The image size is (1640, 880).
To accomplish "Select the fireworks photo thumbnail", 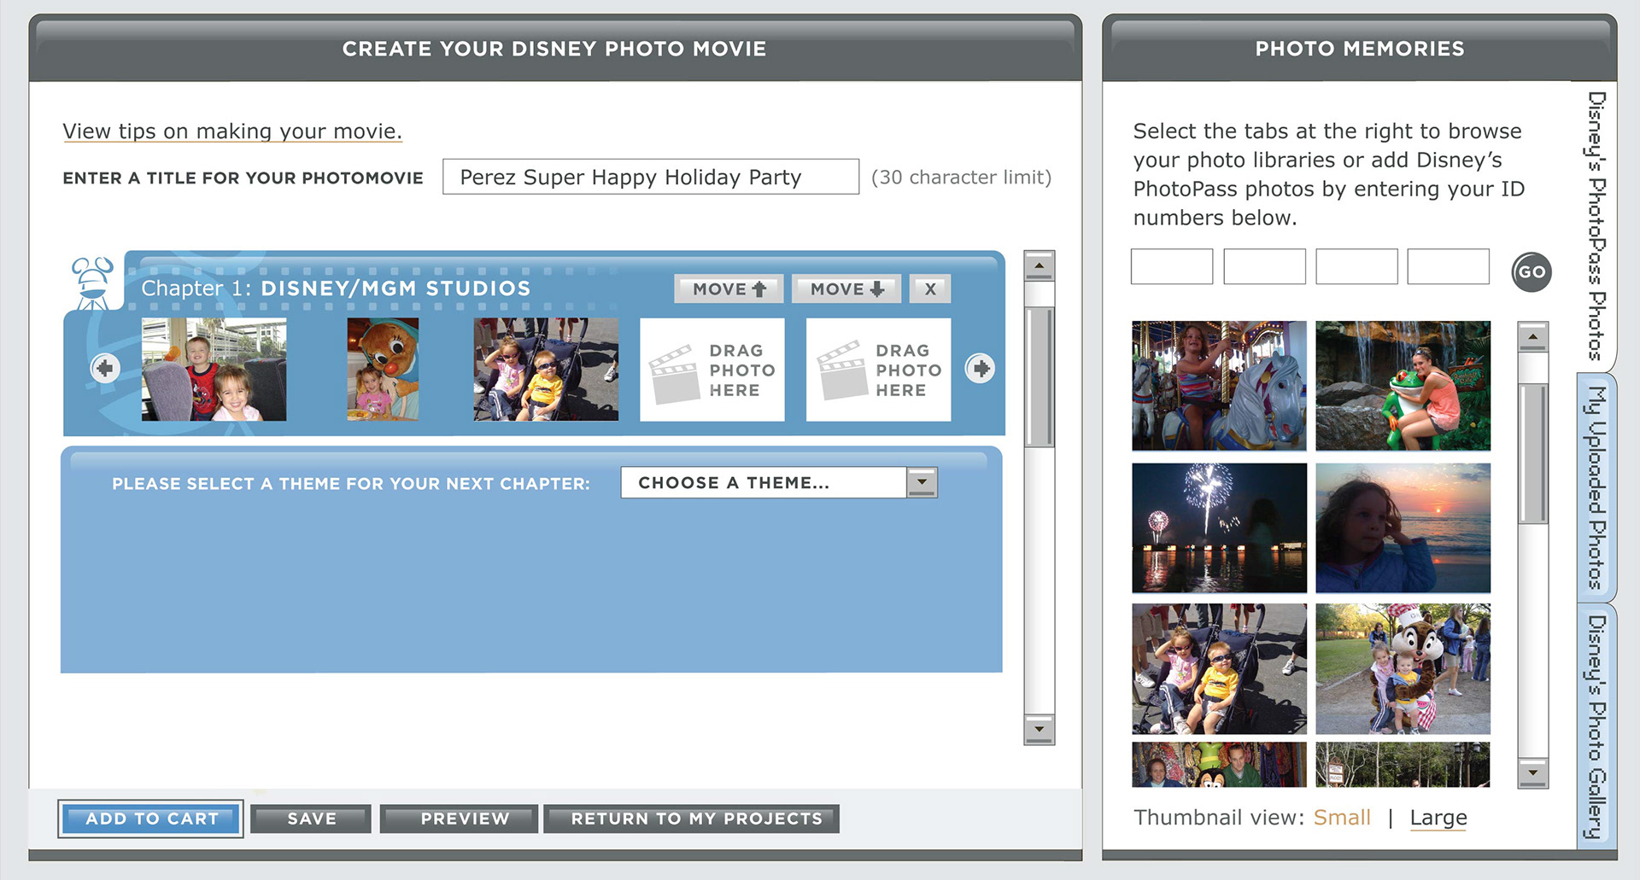I will [x=1219, y=527].
